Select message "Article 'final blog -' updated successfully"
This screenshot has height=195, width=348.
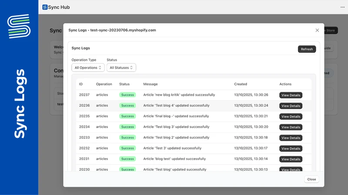176,116
